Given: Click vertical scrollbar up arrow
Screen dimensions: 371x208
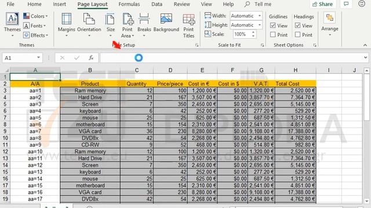Looking at the screenshot, I should point(366,70).
